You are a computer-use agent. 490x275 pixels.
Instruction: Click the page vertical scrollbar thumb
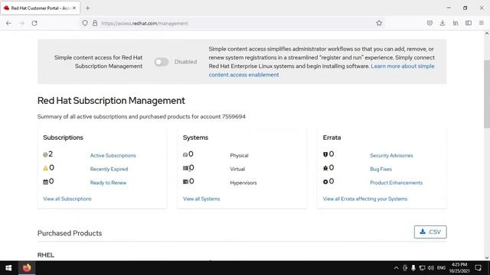[x=487, y=94]
